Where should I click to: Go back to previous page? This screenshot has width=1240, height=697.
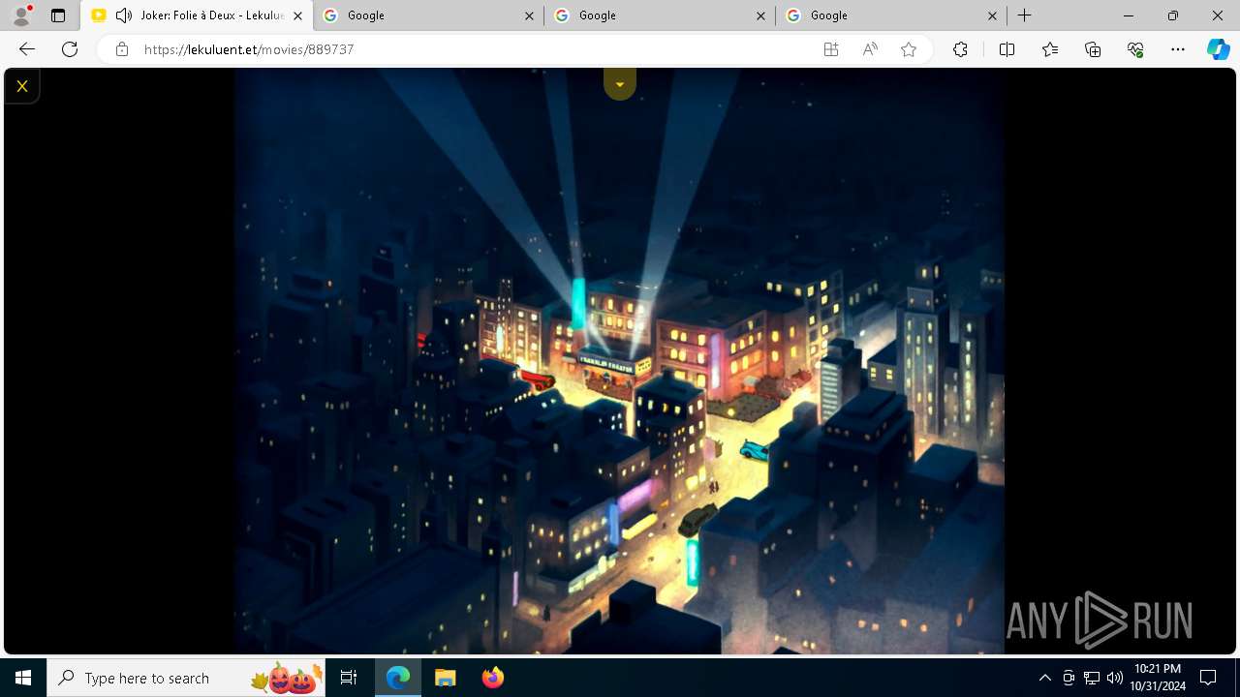(x=27, y=49)
